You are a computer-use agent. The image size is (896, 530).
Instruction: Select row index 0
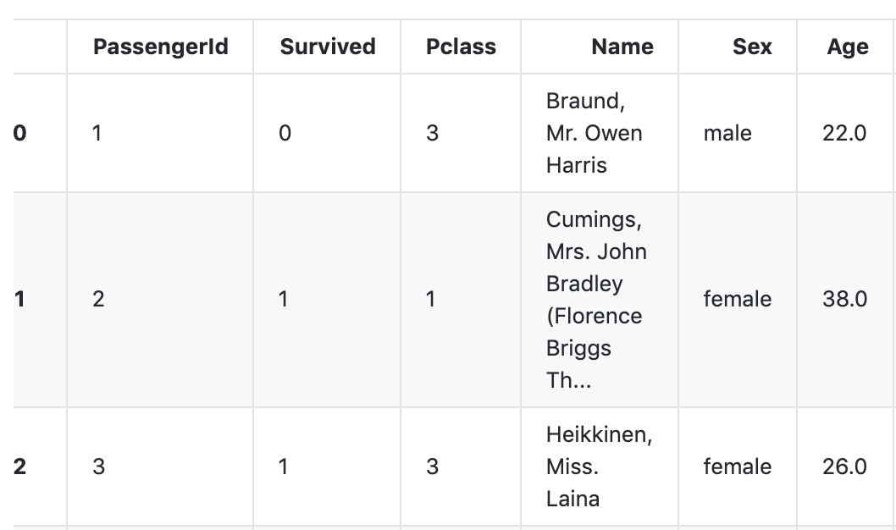coord(19,133)
